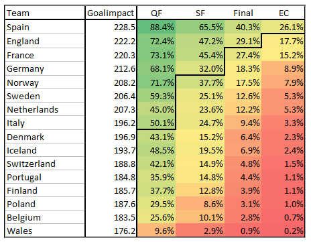Viewport: 311px width, 242px height.
Task: Click Belgium's 0.7% EC cell
Action: tap(283, 217)
